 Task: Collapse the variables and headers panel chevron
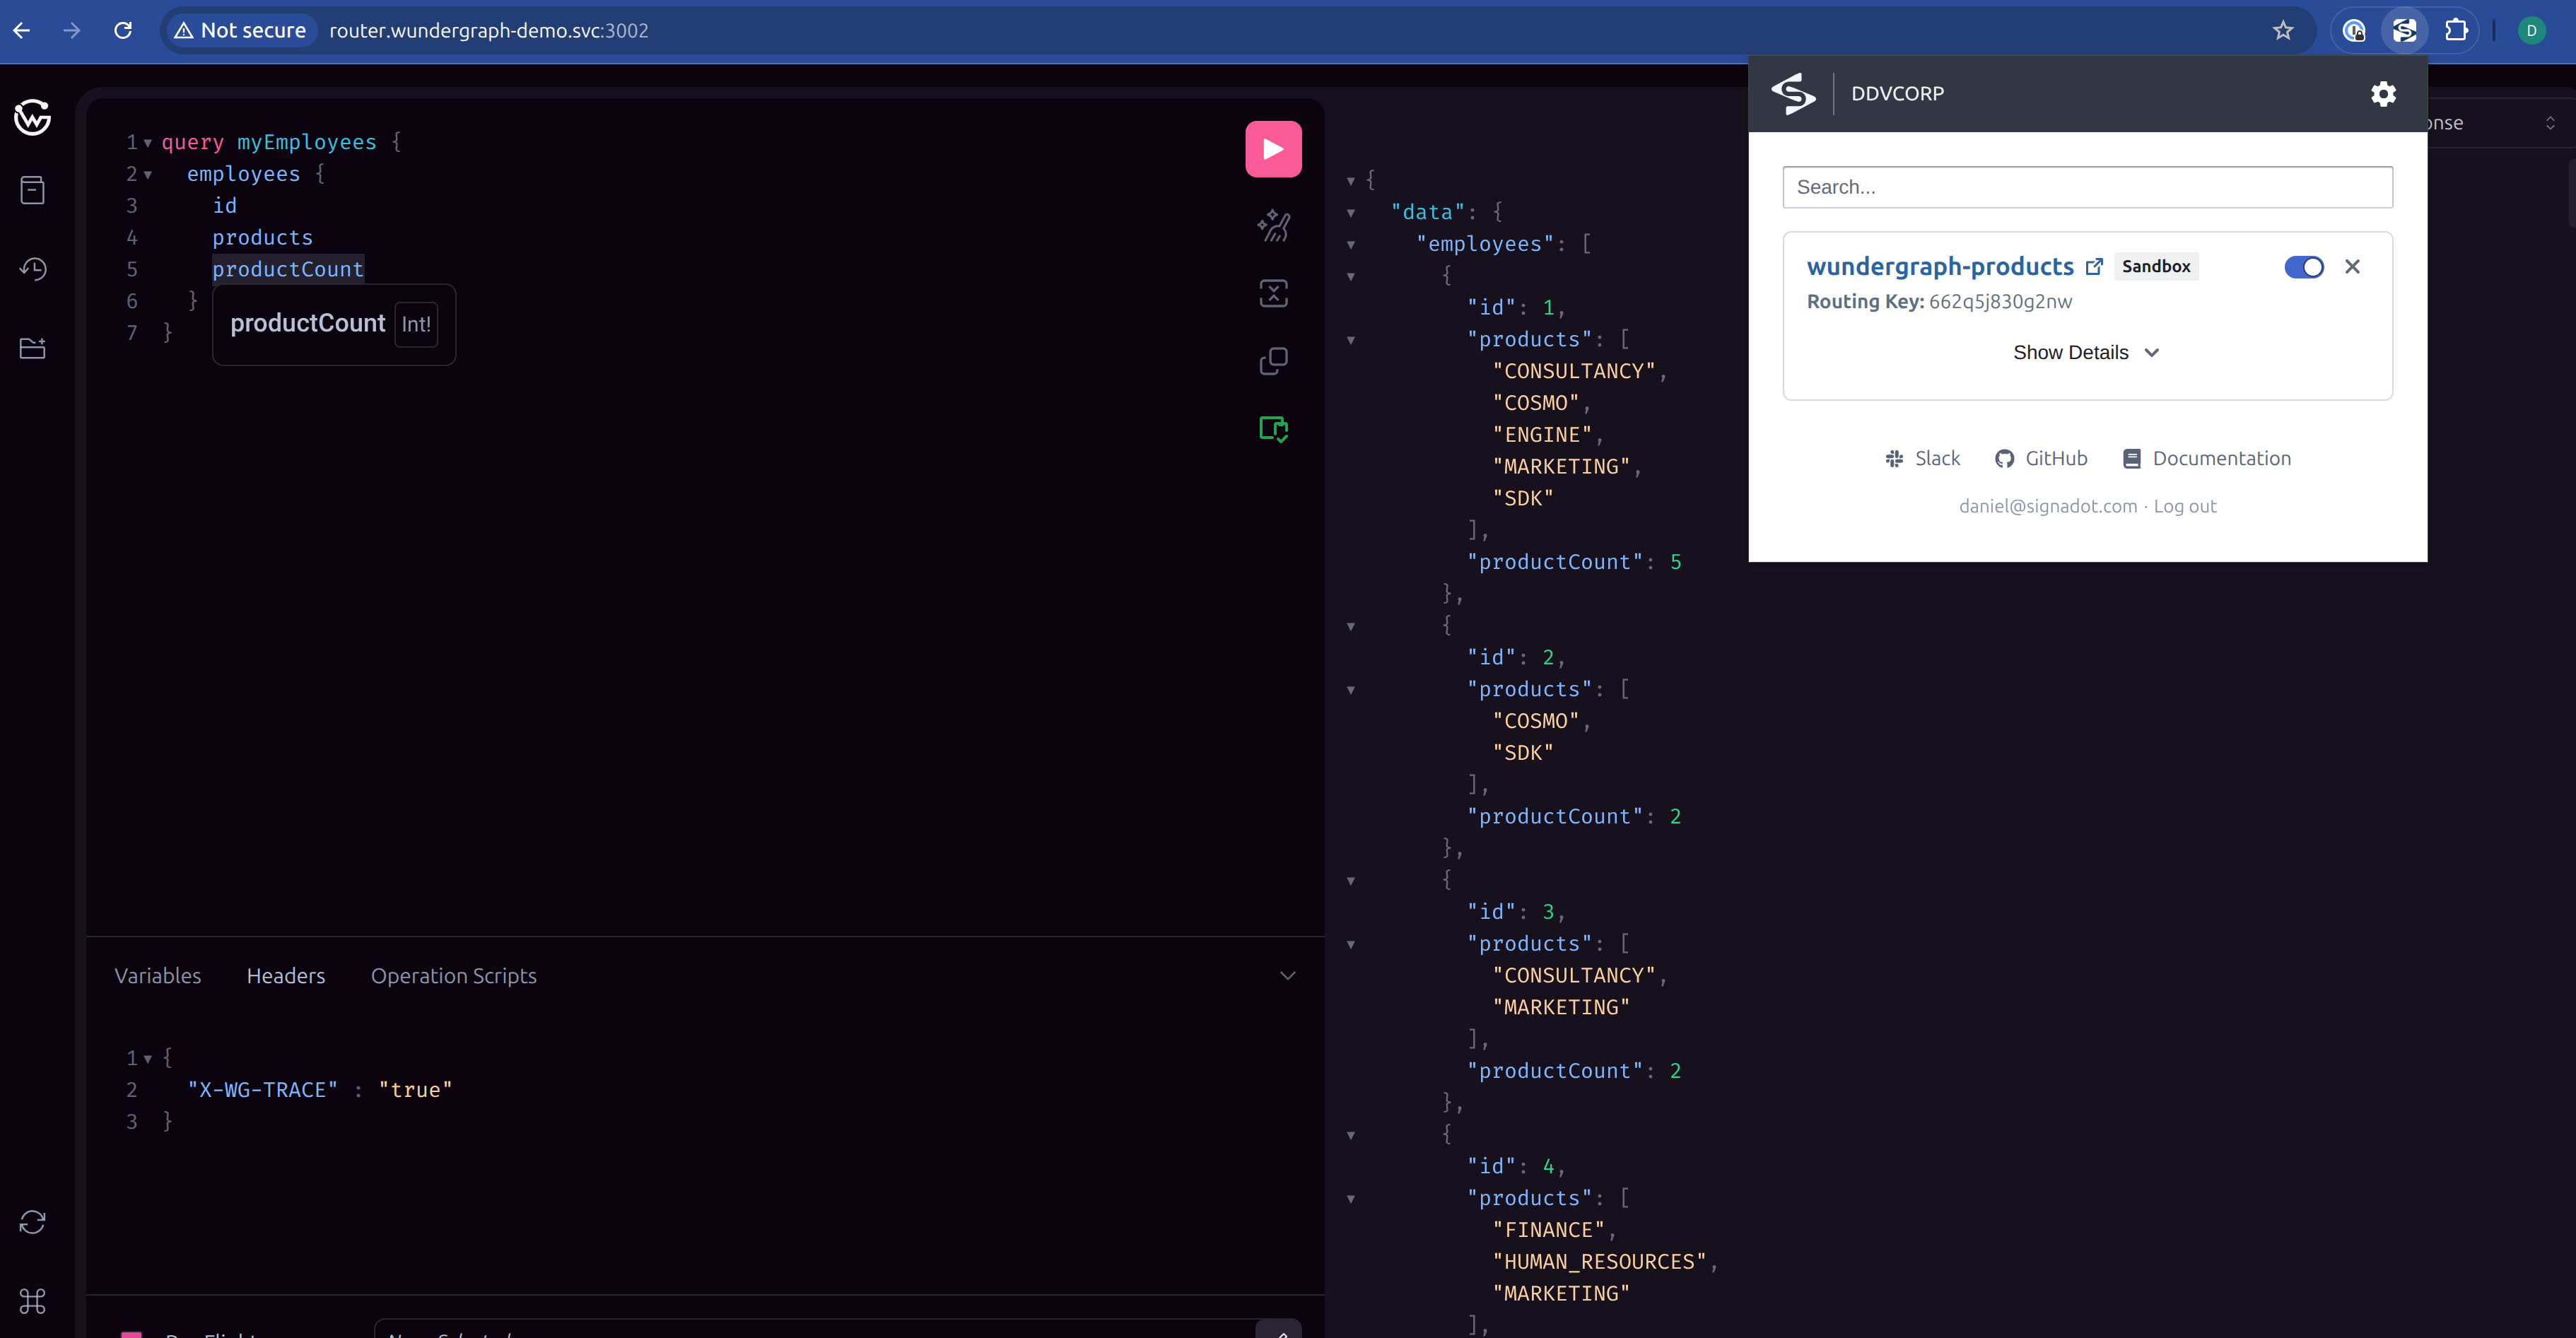click(1287, 976)
